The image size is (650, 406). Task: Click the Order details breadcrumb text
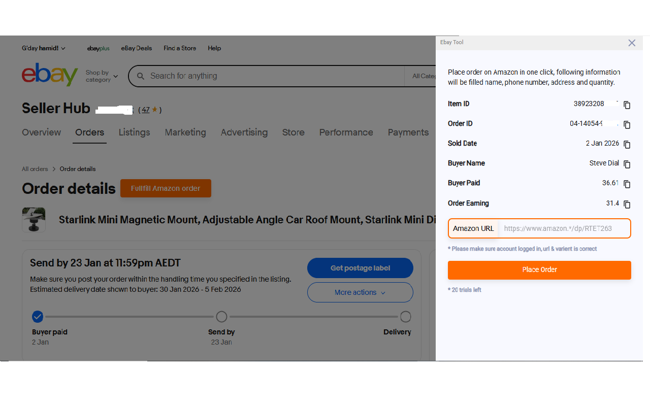coord(78,169)
